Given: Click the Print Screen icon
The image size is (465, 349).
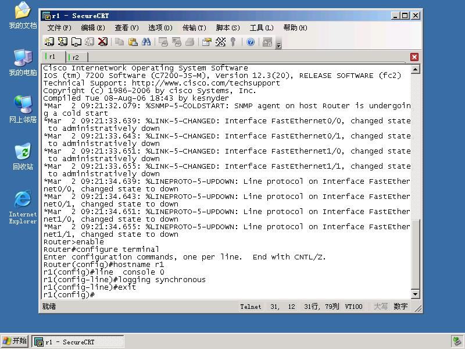Looking at the screenshot, I should pos(163,42).
